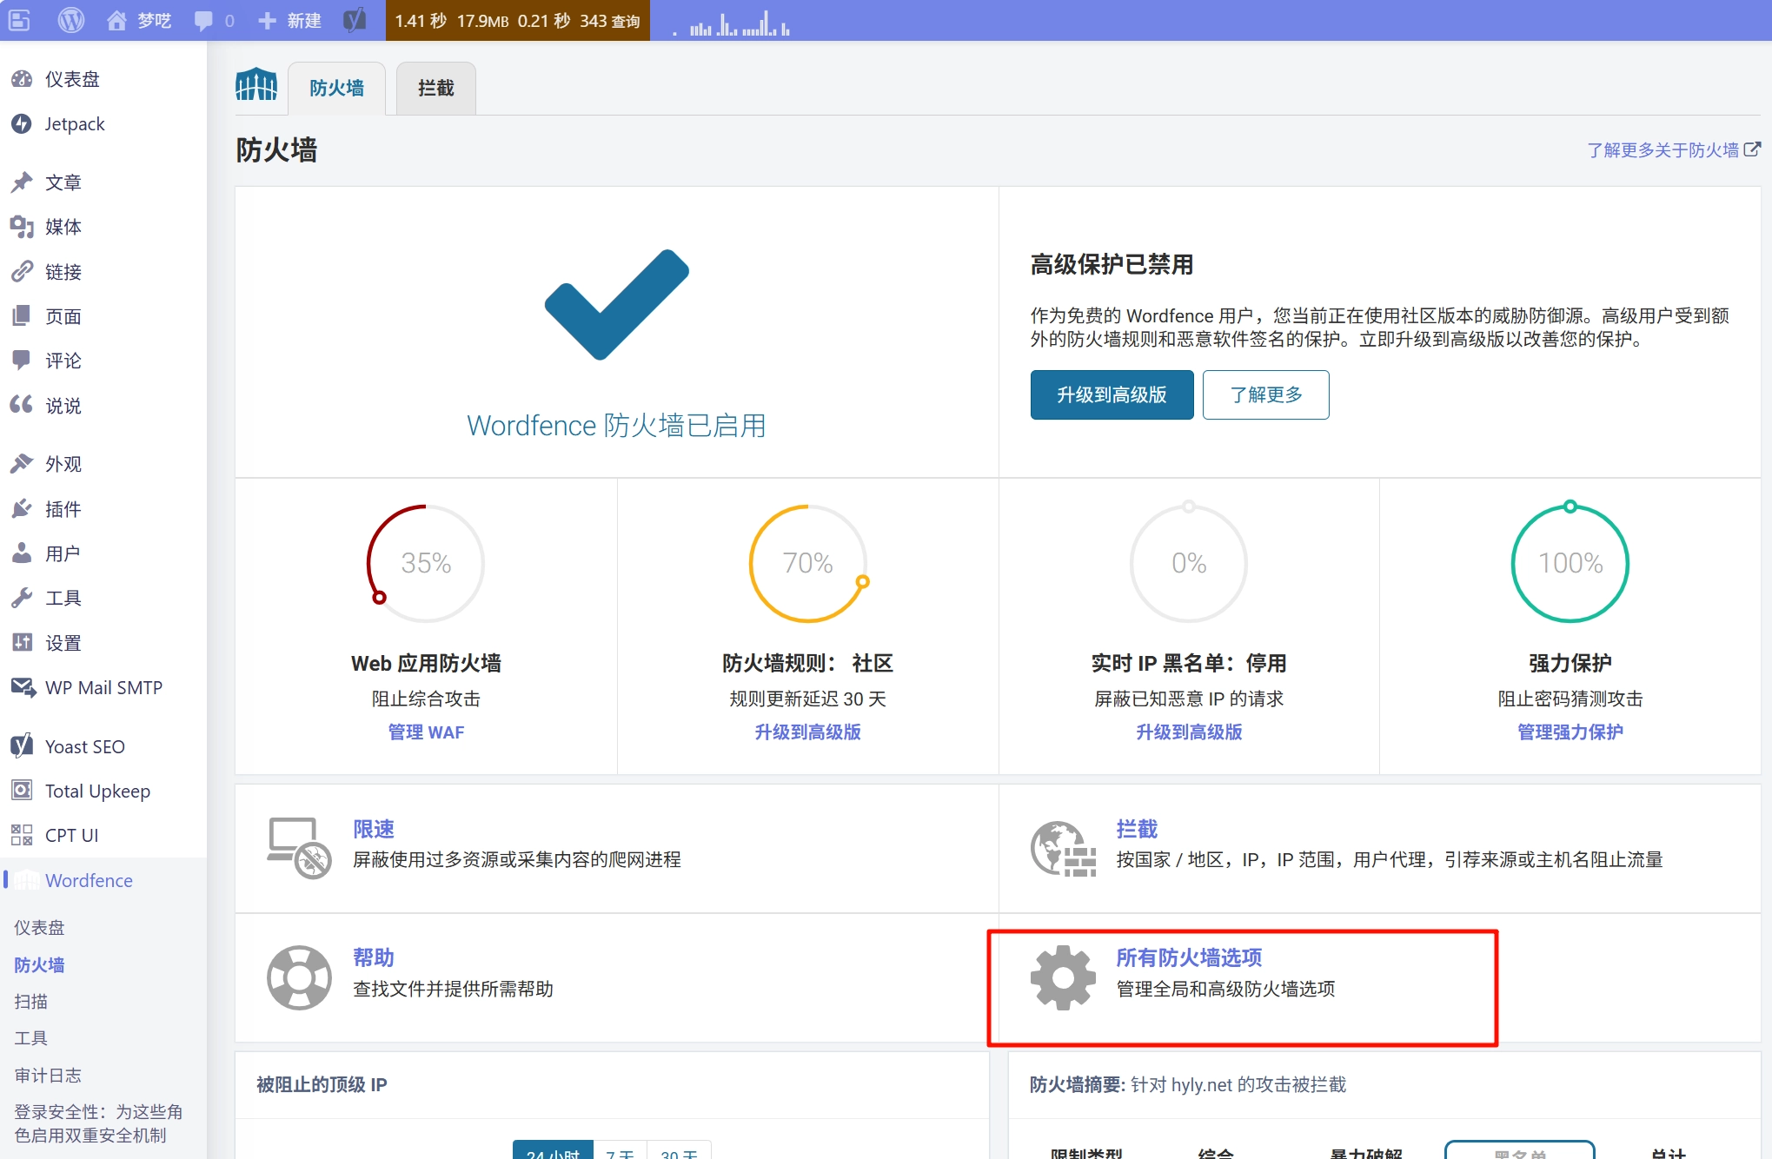Click the query monitor stats 1.41 秒 panel

click(x=518, y=21)
